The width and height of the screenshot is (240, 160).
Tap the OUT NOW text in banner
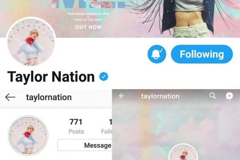88,27
